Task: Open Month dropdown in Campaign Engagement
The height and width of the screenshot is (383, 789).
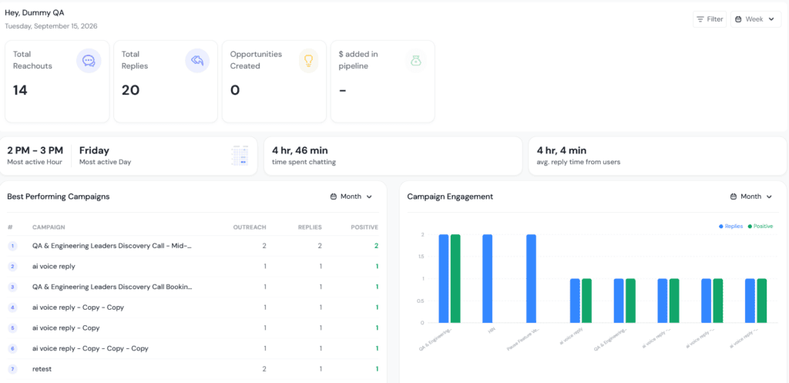Action: point(751,197)
